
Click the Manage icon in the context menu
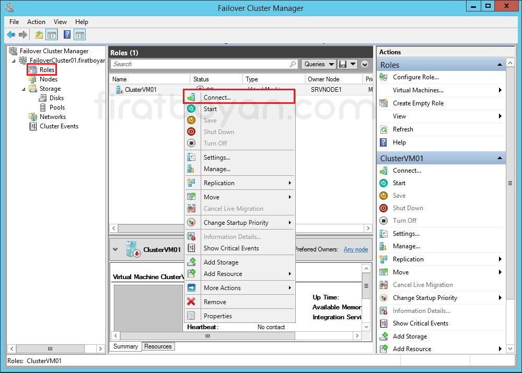(x=191, y=169)
